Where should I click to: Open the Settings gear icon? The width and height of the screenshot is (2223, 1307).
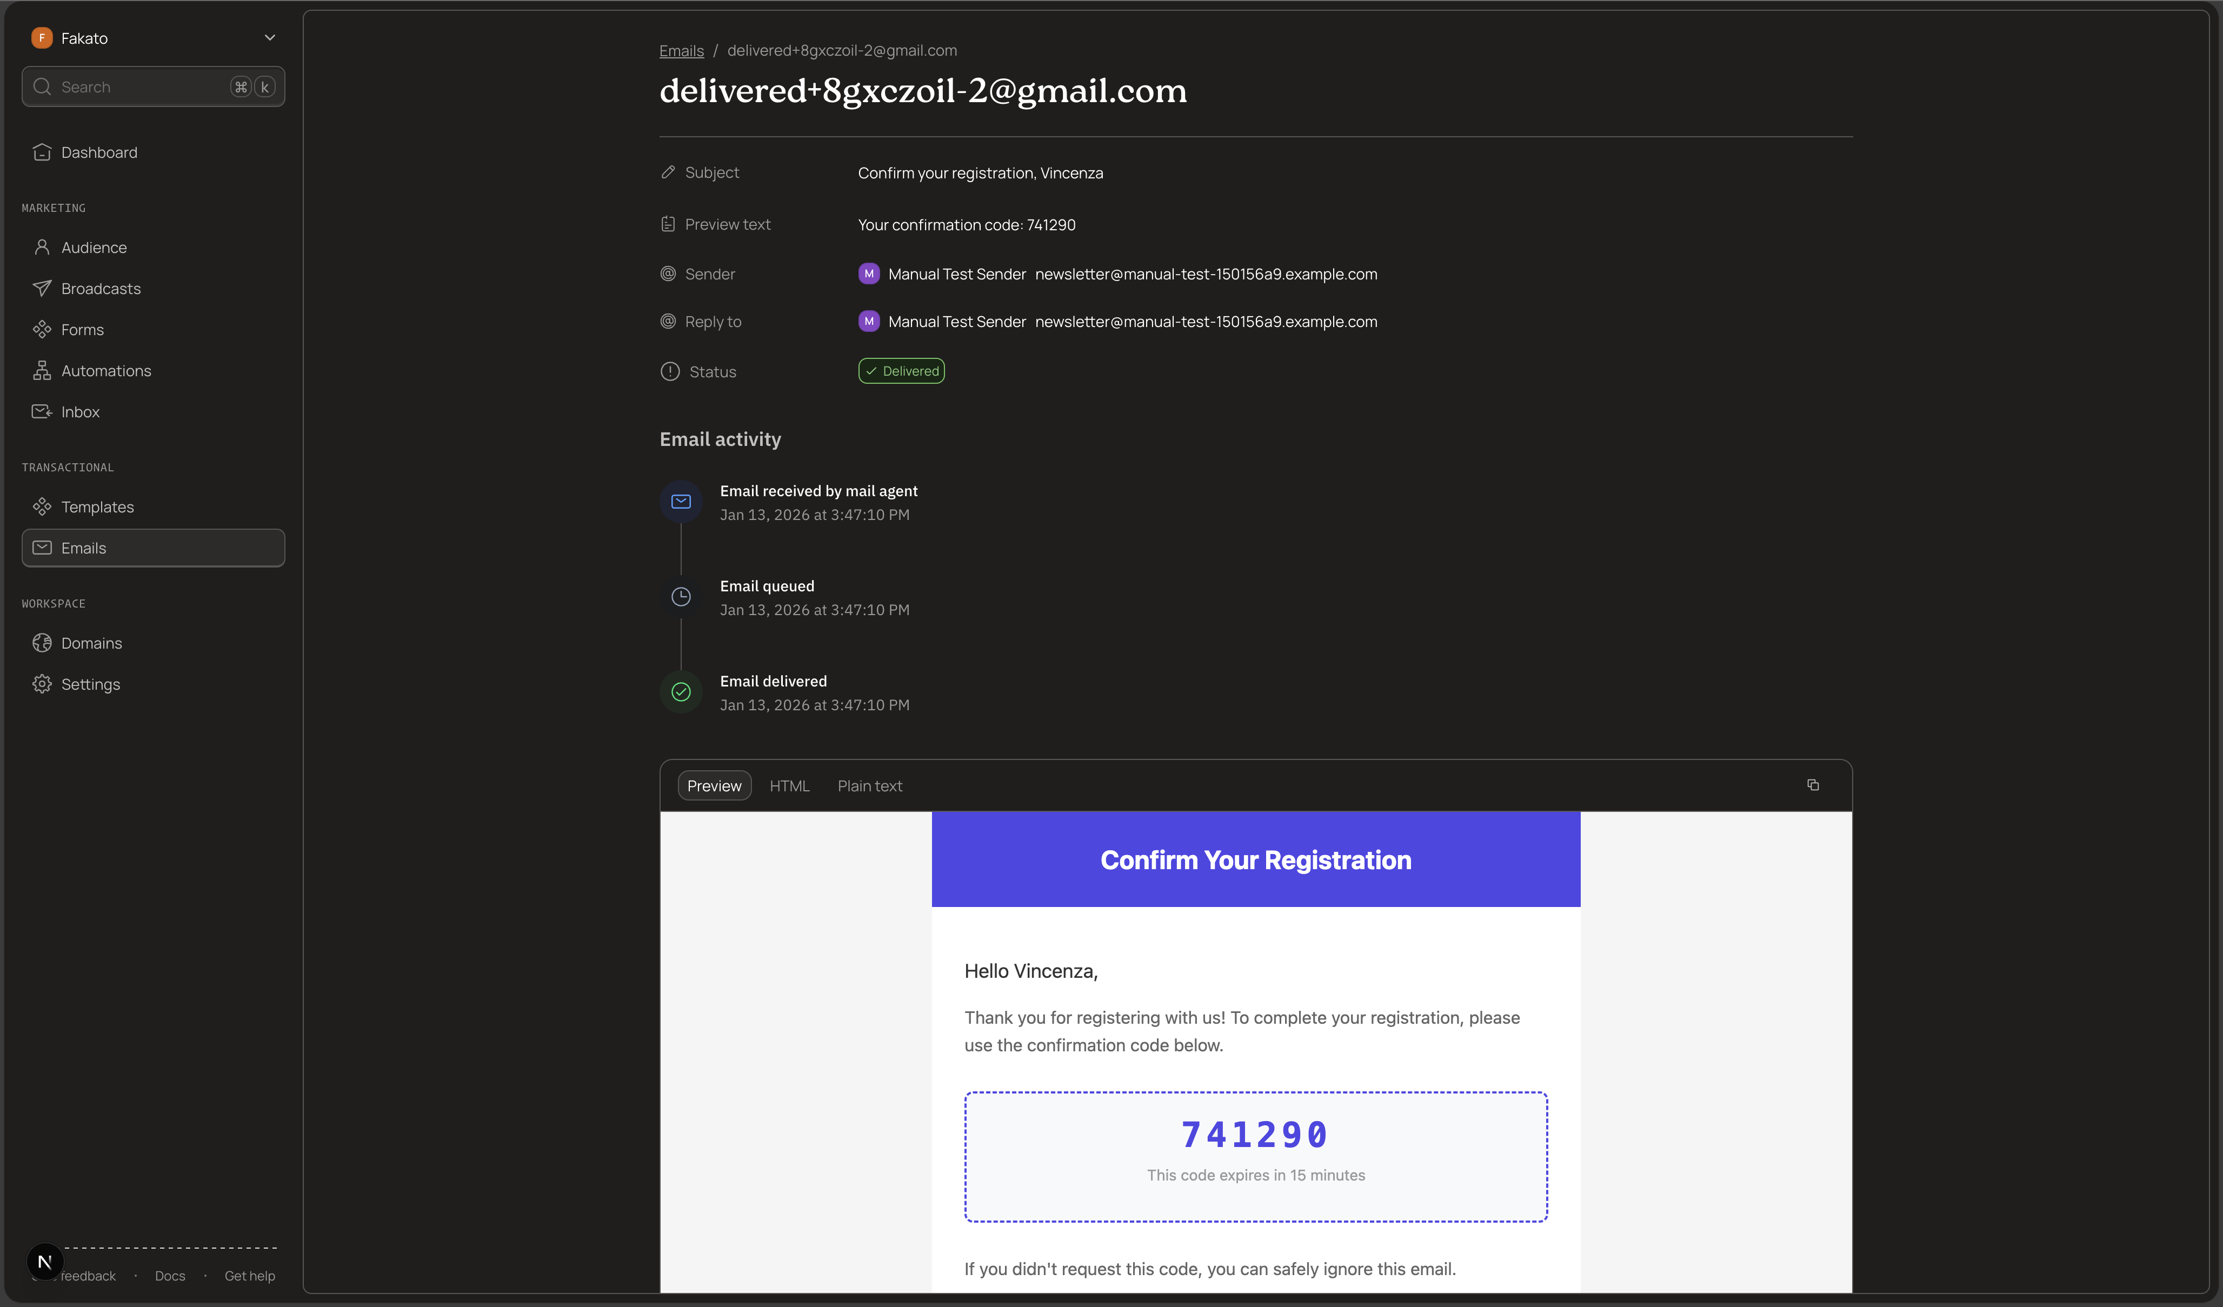click(x=42, y=684)
